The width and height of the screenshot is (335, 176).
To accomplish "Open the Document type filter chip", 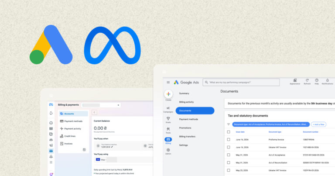I will [x=271, y=124].
